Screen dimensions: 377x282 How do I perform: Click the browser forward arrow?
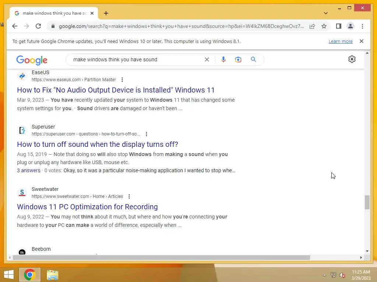(x=27, y=26)
